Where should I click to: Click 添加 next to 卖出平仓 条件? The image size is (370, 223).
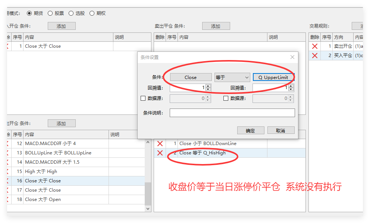point(216,26)
